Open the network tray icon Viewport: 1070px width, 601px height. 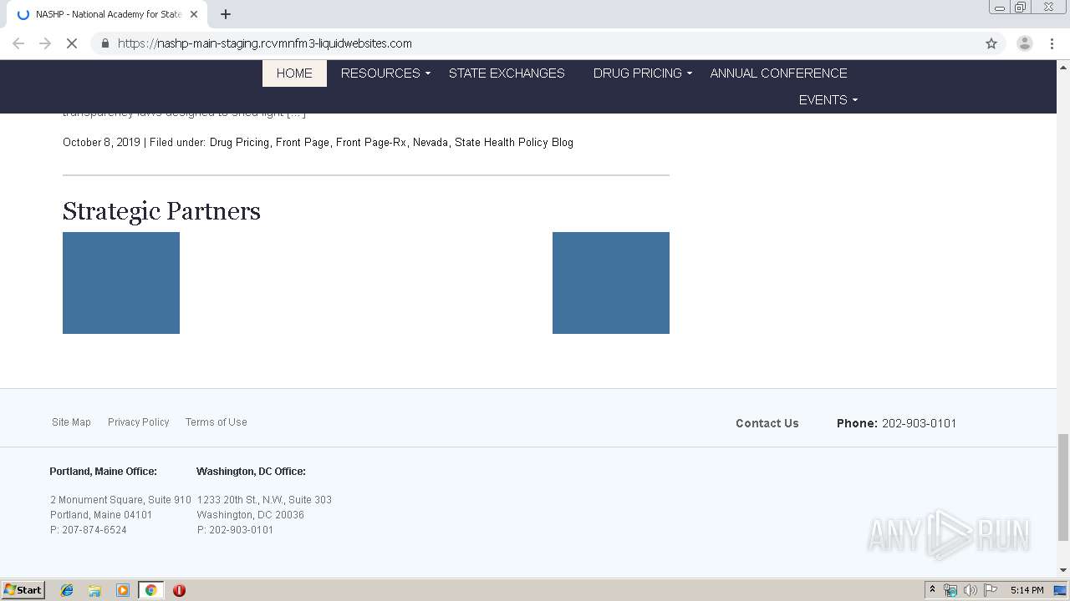click(950, 590)
